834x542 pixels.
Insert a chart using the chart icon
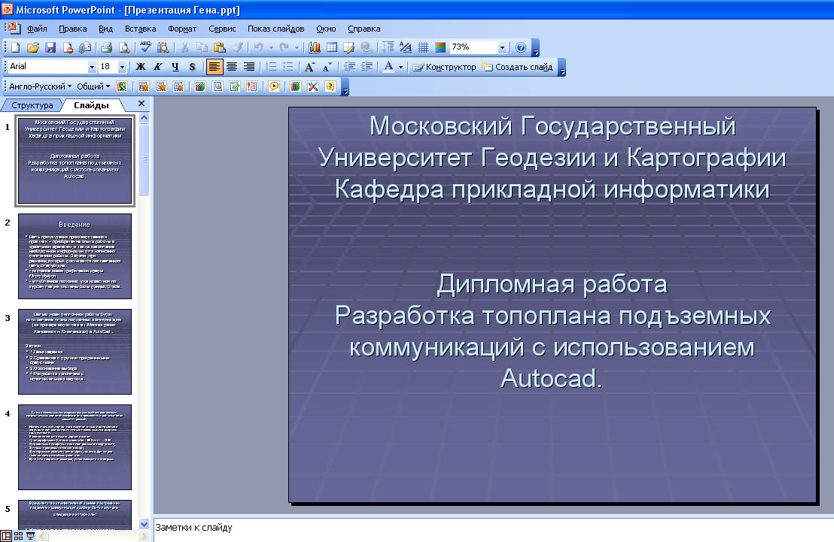[315, 48]
